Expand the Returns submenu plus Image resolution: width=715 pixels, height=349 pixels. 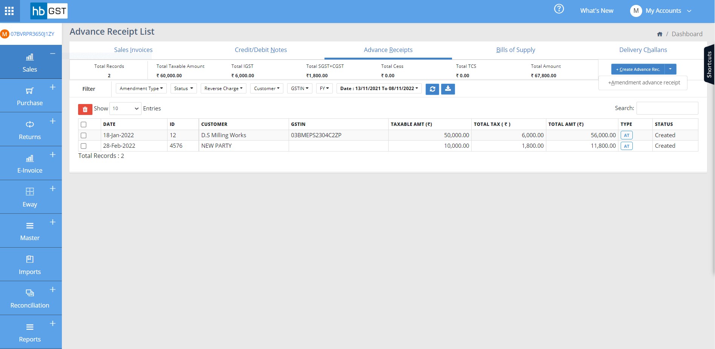click(53, 121)
